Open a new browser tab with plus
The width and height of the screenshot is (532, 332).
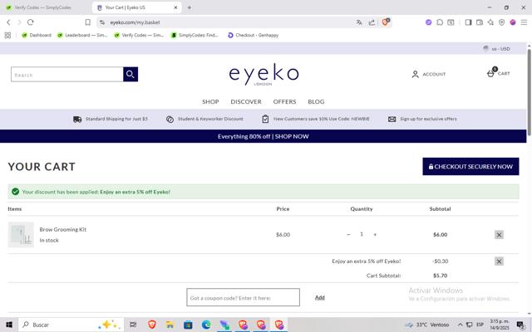(190, 7)
